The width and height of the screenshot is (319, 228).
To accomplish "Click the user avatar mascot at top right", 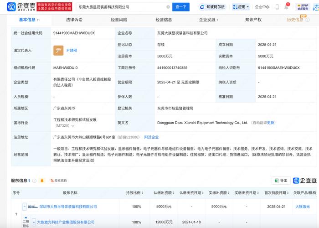I will [x=316, y=8].
